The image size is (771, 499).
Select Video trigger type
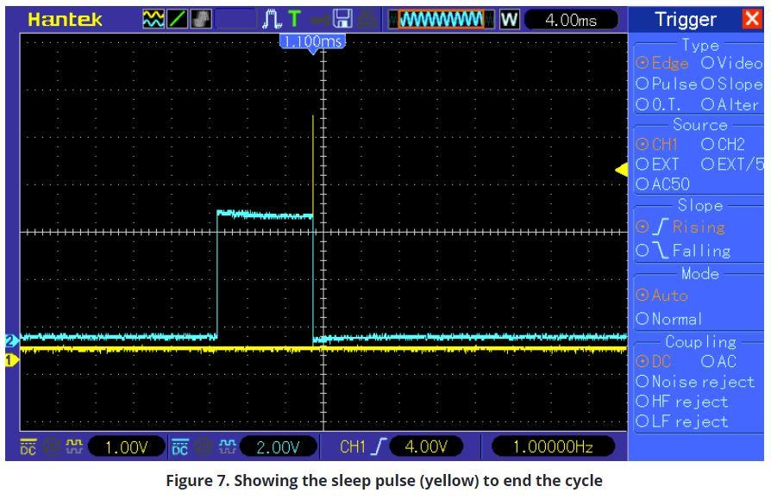(x=731, y=63)
